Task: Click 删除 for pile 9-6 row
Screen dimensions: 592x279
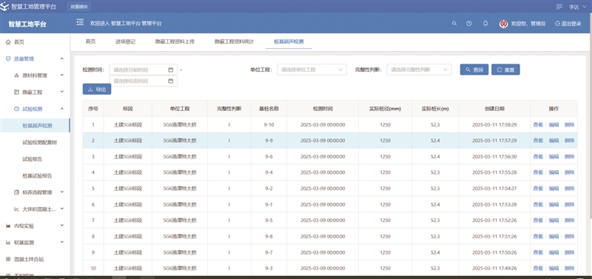Action: click(x=569, y=156)
